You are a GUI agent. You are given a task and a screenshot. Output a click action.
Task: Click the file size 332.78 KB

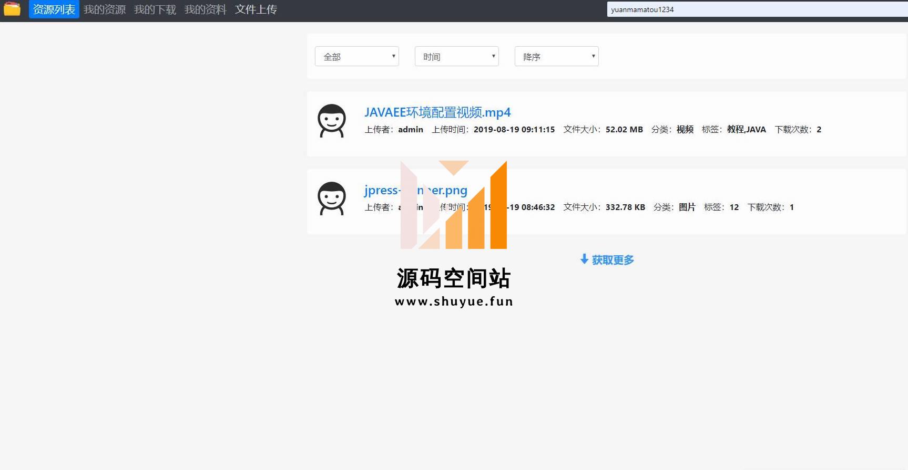pos(625,207)
